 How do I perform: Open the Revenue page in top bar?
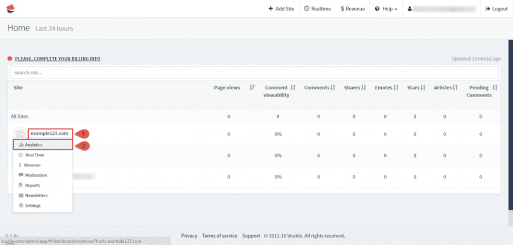[x=352, y=8]
